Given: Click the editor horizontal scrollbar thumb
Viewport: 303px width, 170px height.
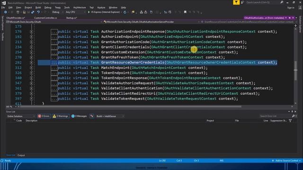Looking at the screenshot, I should tap(131, 106).
